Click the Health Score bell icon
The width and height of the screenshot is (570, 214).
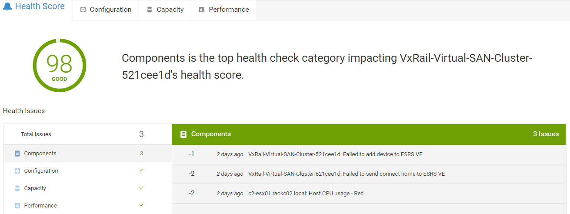7,7
